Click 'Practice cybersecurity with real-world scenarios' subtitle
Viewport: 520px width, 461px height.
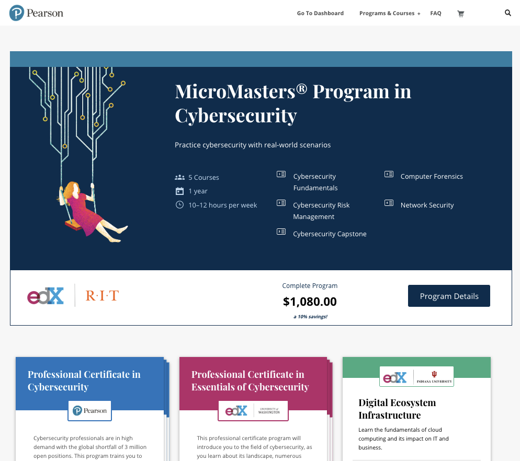click(253, 145)
